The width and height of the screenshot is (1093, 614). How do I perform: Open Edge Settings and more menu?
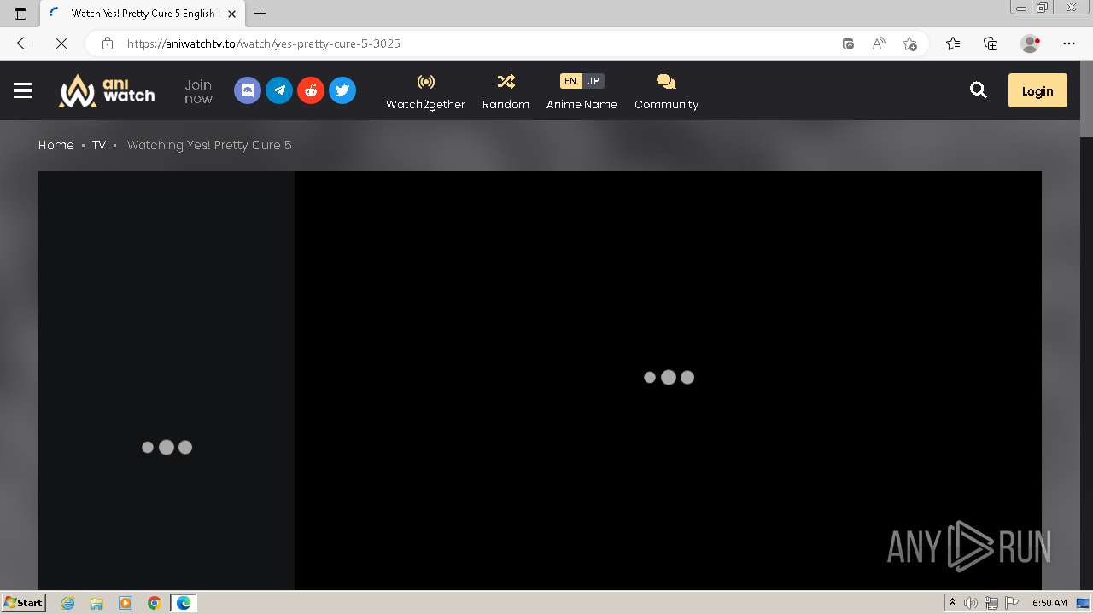1069,43
